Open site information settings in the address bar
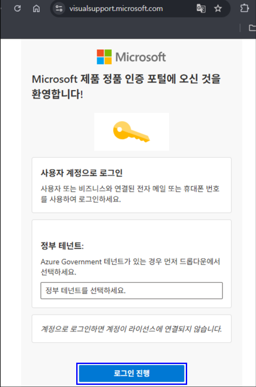256x387 pixels. click(x=58, y=8)
